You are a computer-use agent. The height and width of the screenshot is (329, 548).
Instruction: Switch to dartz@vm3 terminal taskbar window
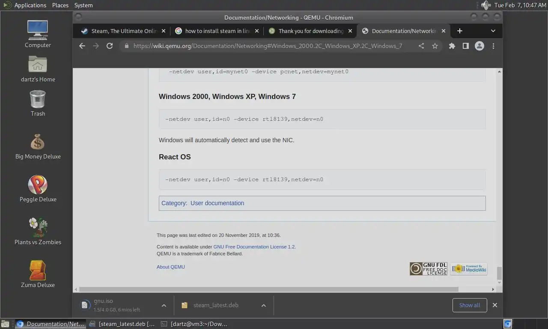[194, 324]
